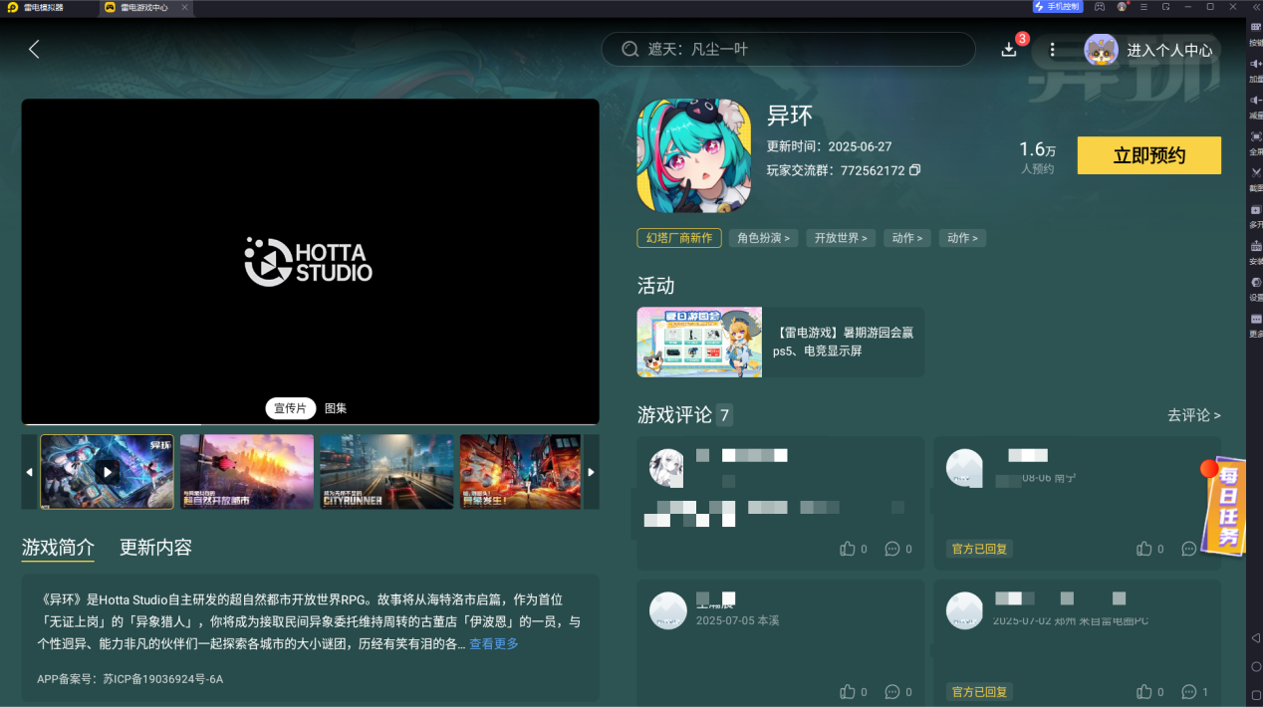
Task: Open multi-instance manager in sidebar
Action: click(x=1255, y=216)
